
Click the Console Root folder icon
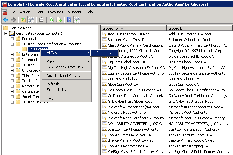click(6, 28)
